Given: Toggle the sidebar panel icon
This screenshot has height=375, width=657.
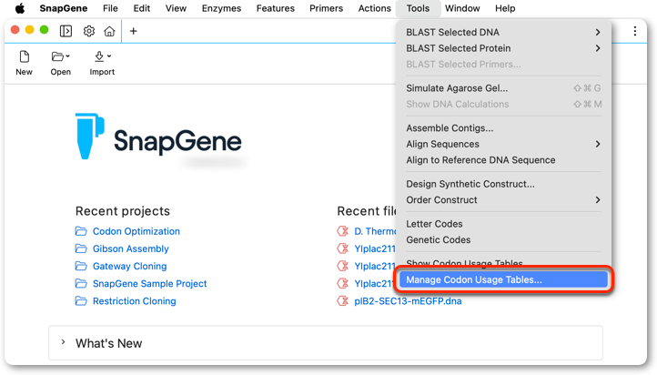Looking at the screenshot, I should point(66,31).
